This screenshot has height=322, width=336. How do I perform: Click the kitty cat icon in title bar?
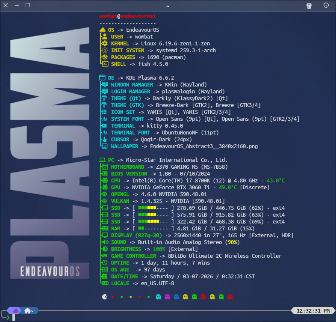[x=309, y=6]
